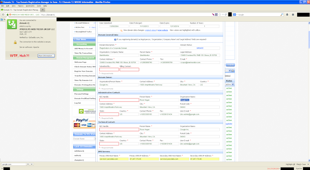Click the bookmark star icon in address bar
The image size is (310, 170).
(220, 14)
